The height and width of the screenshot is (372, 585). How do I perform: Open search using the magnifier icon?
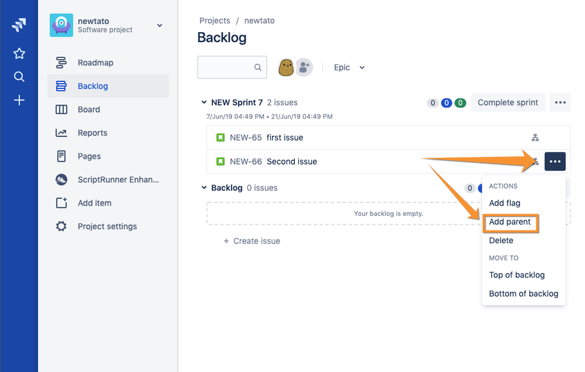pyautogui.click(x=19, y=76)
